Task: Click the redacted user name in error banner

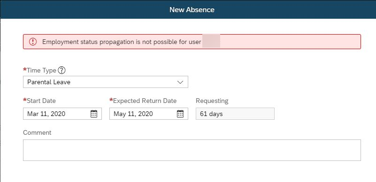Action: 211,41
